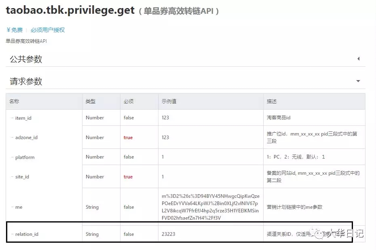Viewport: 376px width, 250px height.
Task: Click the red true value for site_id
Action: tap(128, 177)
